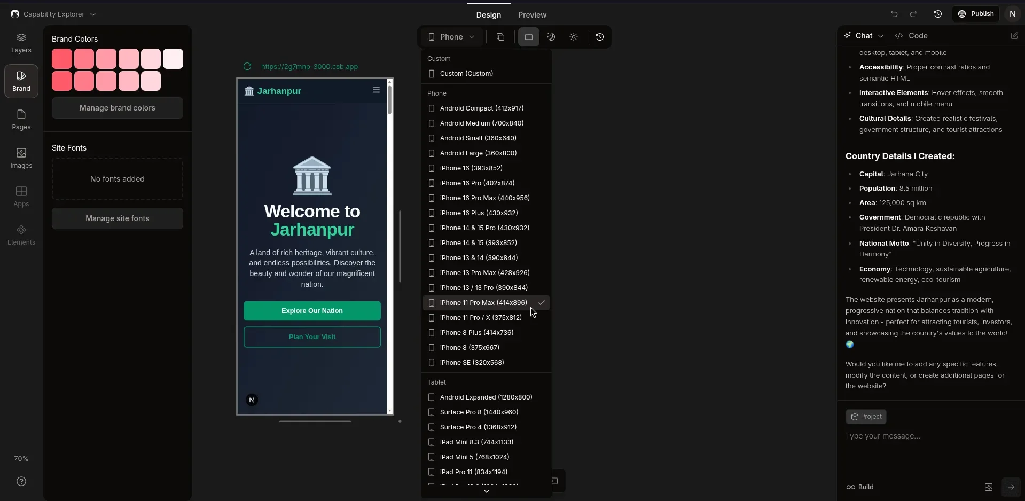Open the Elements panel in sidebar
The image size is (1025, 501).
pyautogui.click(x=21, y=235)
